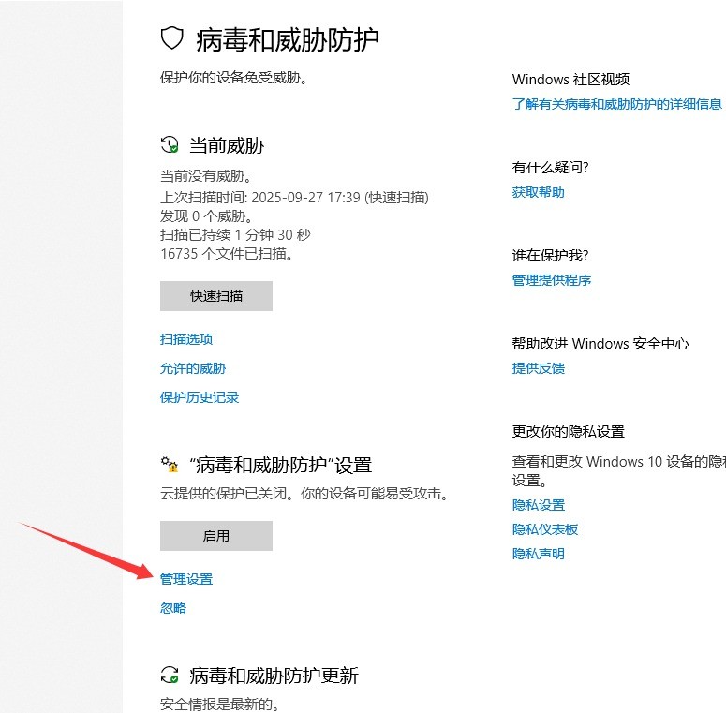Click the refresh icon next to 病毒和威胁防护更新
Viewport: 726px width, 713px height.
point(170,676)
